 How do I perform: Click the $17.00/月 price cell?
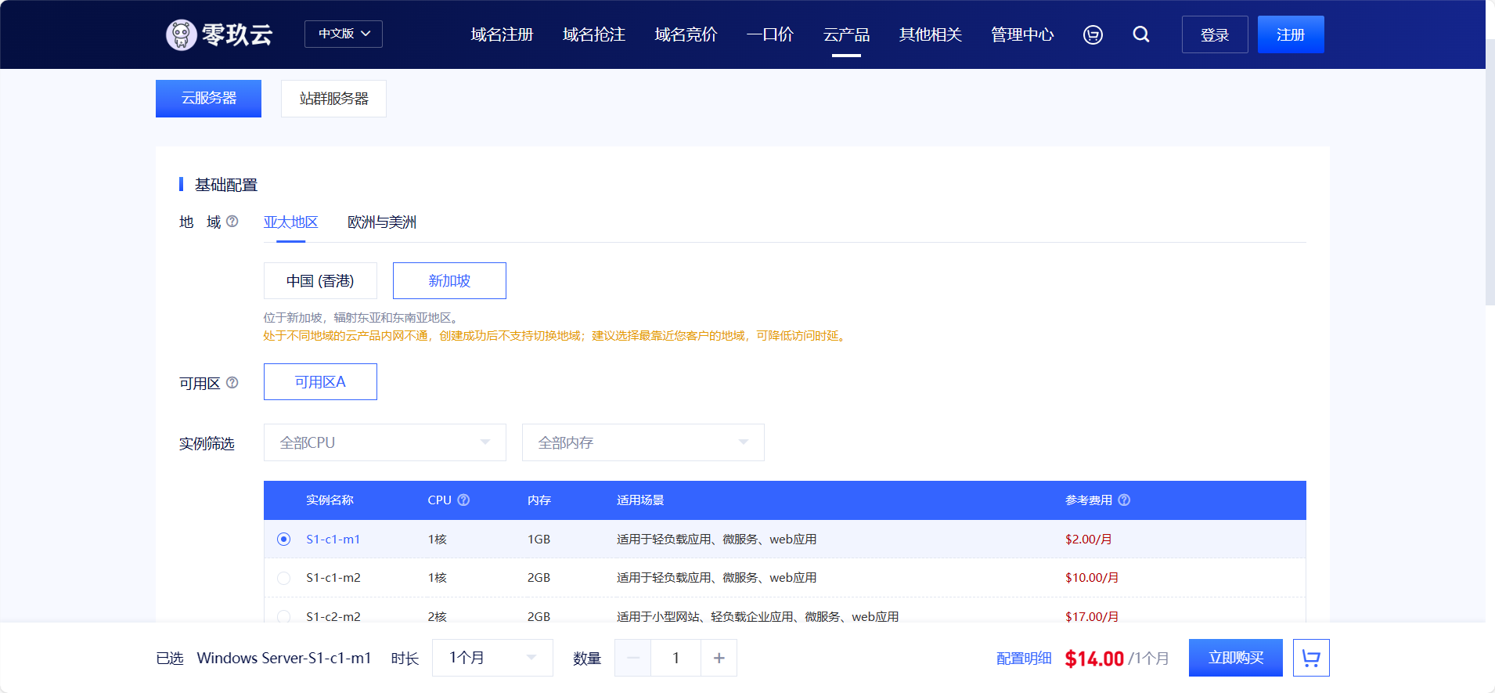[x=1092, y=616]
